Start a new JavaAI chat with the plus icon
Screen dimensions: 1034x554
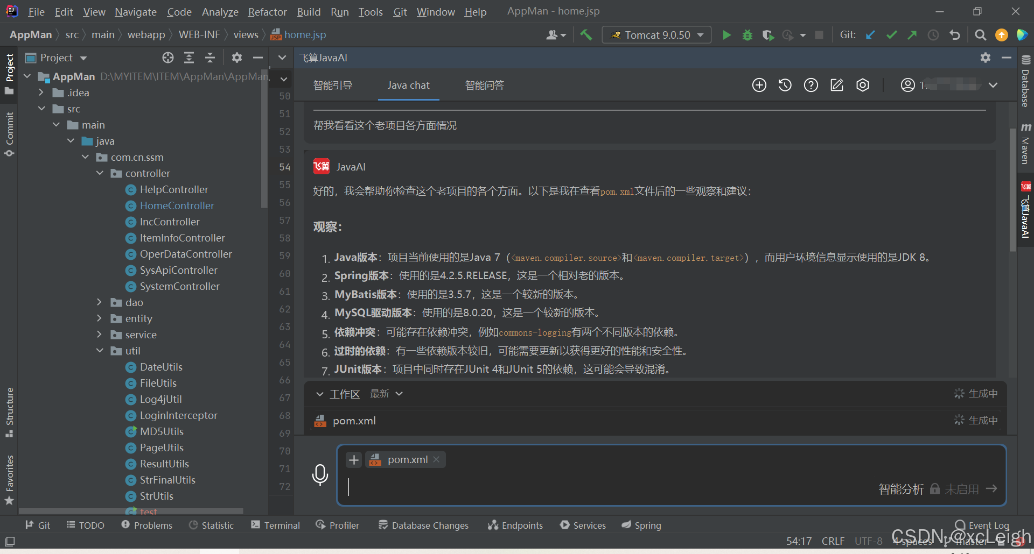[x=759, y=85]
